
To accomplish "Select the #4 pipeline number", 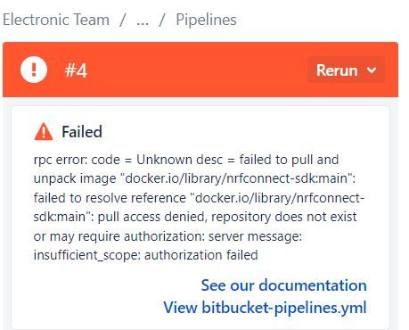I will [76, 70].
